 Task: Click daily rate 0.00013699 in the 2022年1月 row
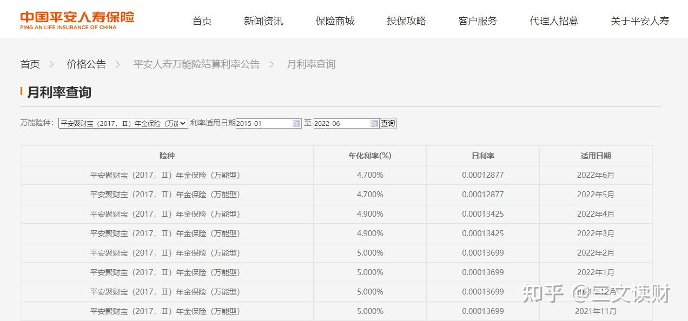tap(483, 272)
